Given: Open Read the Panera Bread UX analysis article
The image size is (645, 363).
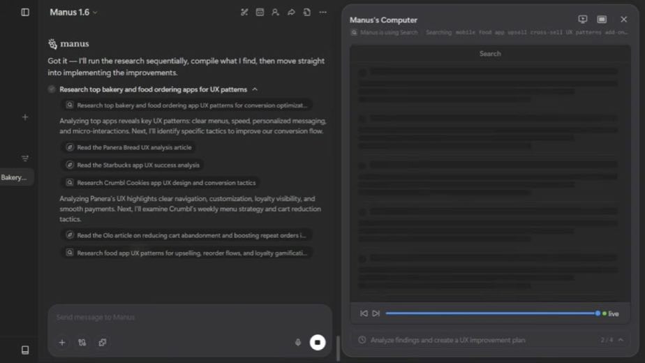Looking at the screenshot, I should click(129, 147).
